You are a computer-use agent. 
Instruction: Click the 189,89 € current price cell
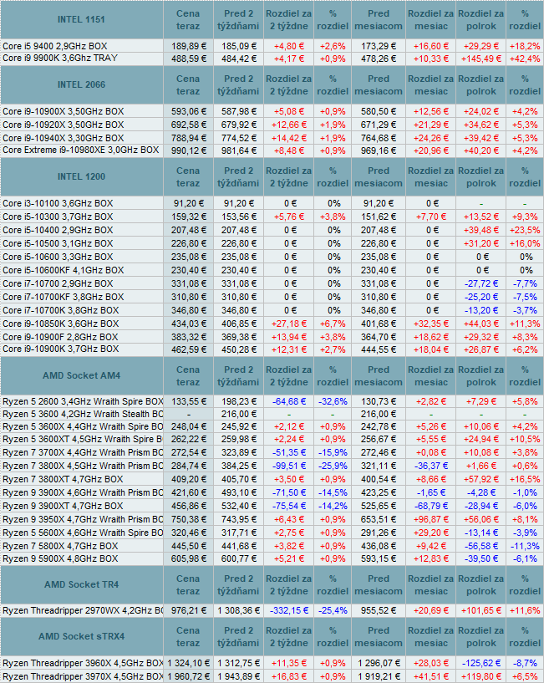click(189, 46)
